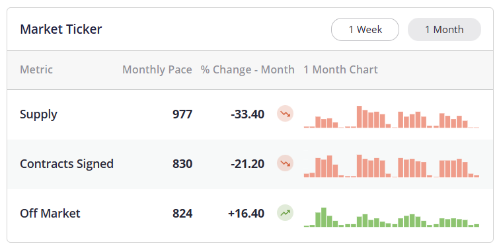This screenshot has height=250, width=499.
Task: Click the % Change - Month header
Action: pos(248,69)
